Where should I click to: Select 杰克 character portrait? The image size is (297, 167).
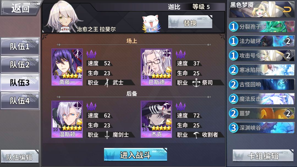click(x=156, y=119)
